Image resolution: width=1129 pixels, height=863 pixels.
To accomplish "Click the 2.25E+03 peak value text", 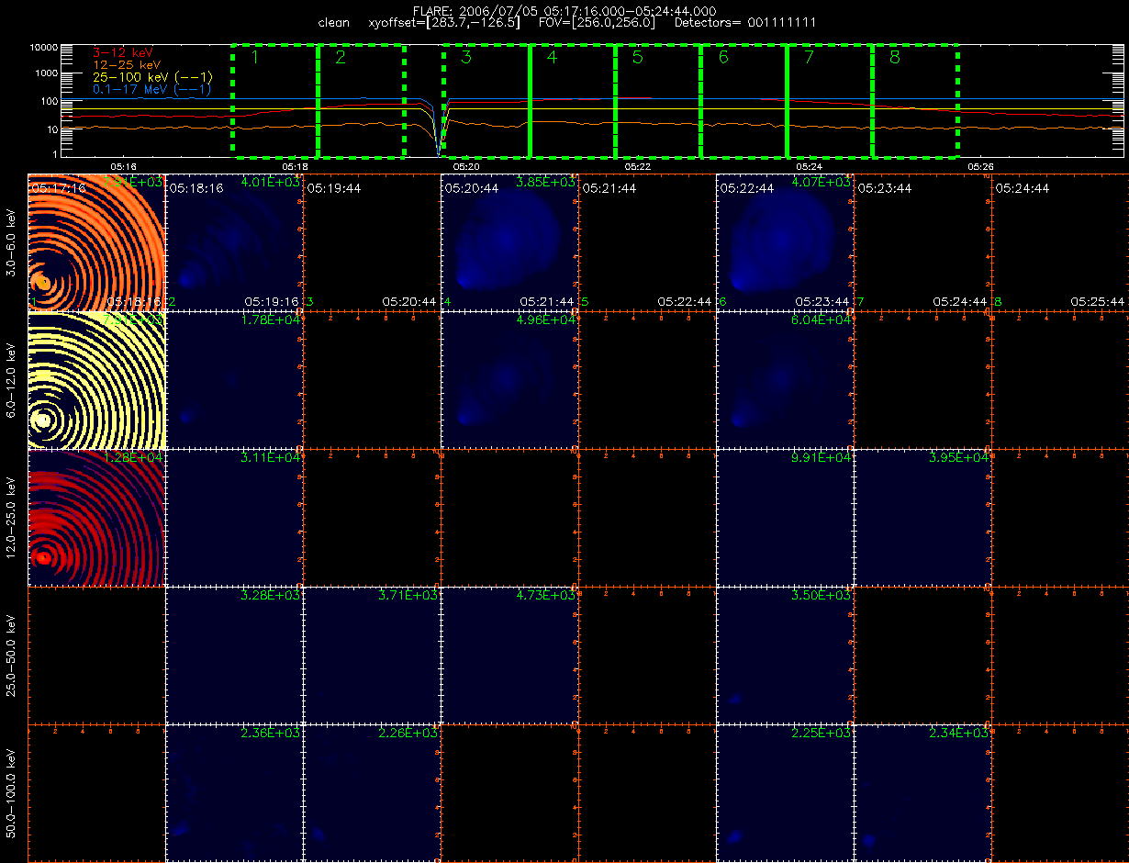I will pos(822,734).
